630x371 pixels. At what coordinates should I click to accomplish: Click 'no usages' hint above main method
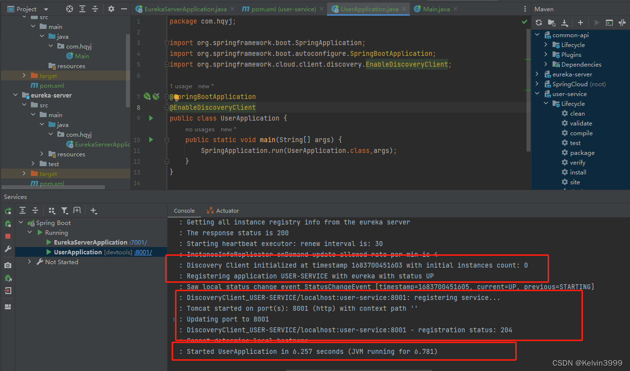[200, 129]
